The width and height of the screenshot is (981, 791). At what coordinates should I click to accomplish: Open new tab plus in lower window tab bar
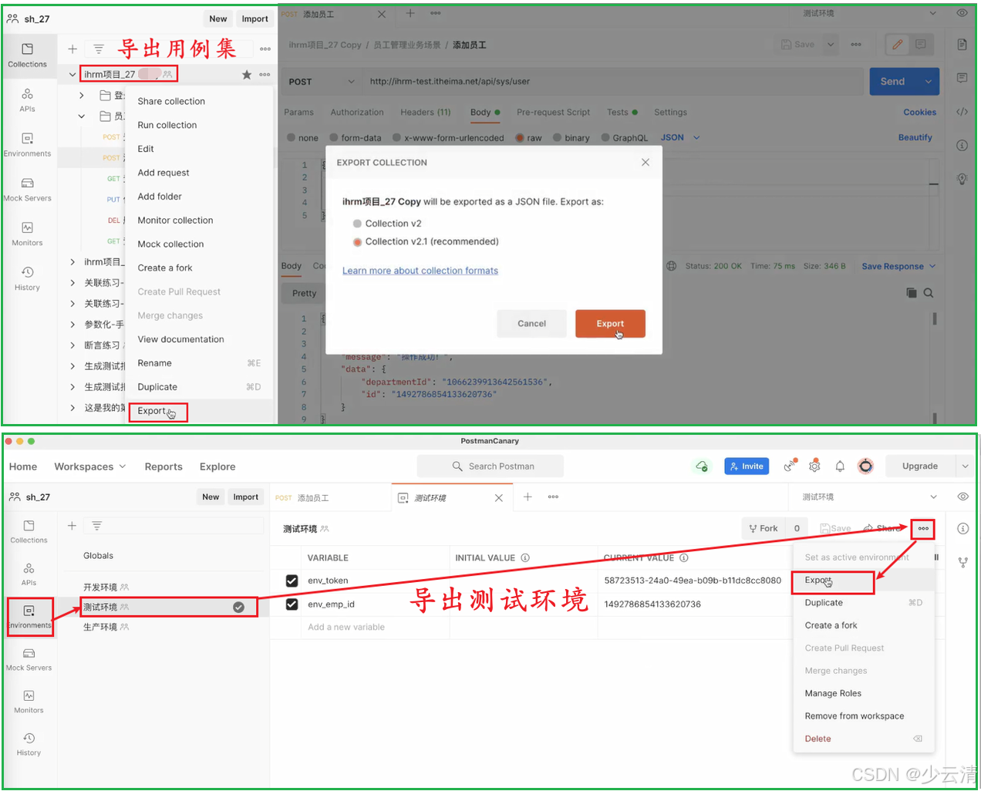pos(528,496)
